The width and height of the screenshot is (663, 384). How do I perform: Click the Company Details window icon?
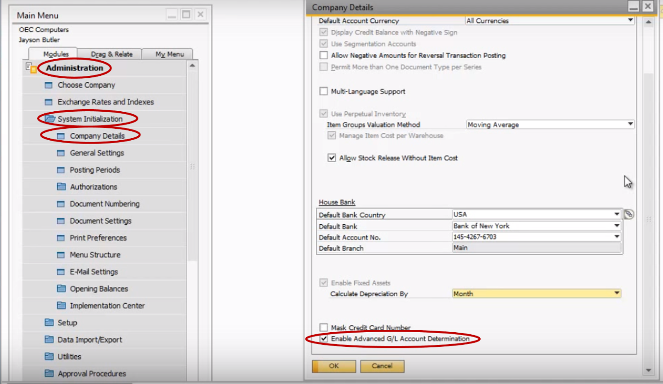(x=60, y=136)
